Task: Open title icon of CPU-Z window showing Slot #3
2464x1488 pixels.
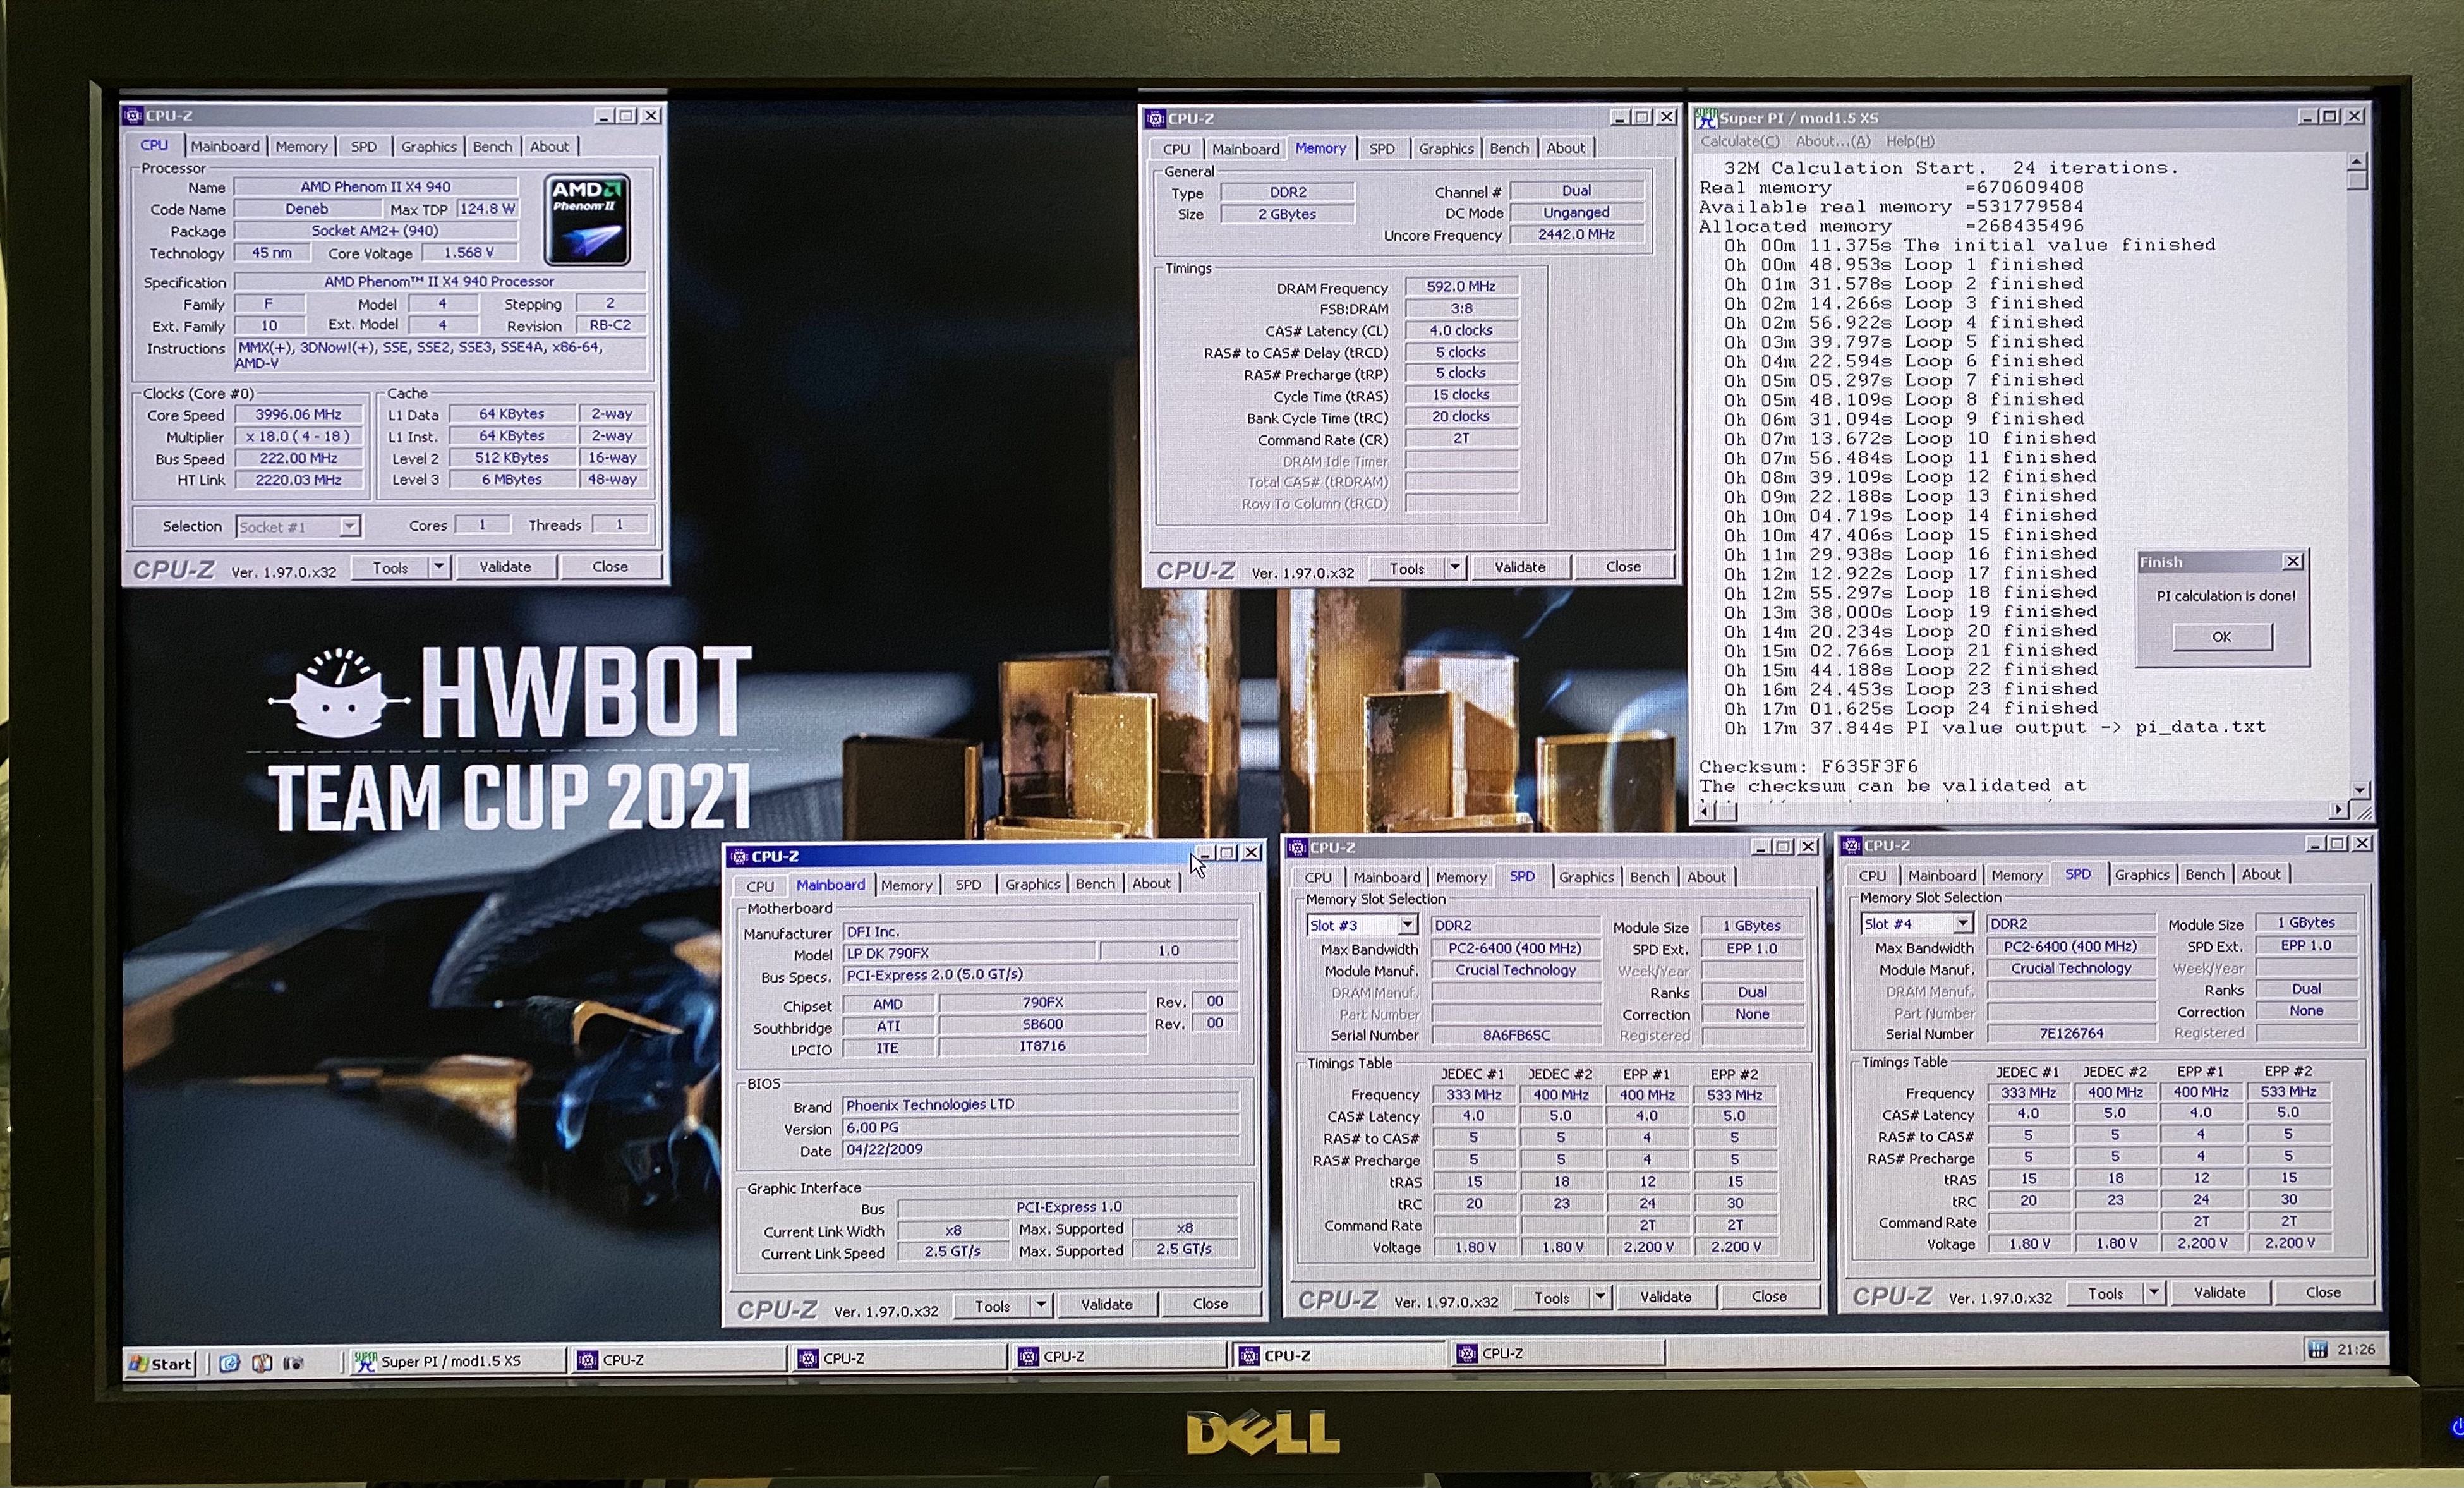Action: (1298, 848)
